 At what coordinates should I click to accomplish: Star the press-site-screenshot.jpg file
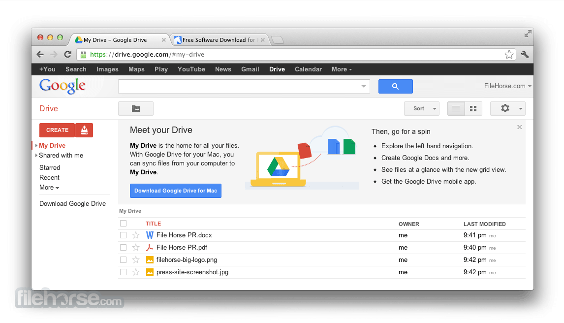coord(136,272)
